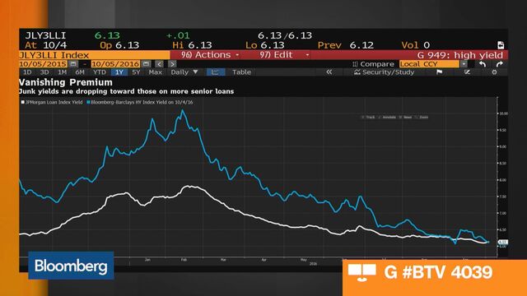This screenshot has width=527, height=296.
Task: Click the last value label on y-axis
Action: point(503,242)
